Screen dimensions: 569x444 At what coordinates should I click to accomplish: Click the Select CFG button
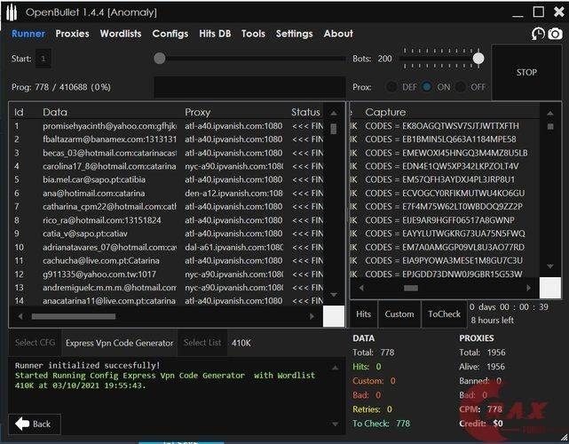(x=36, y=343)
